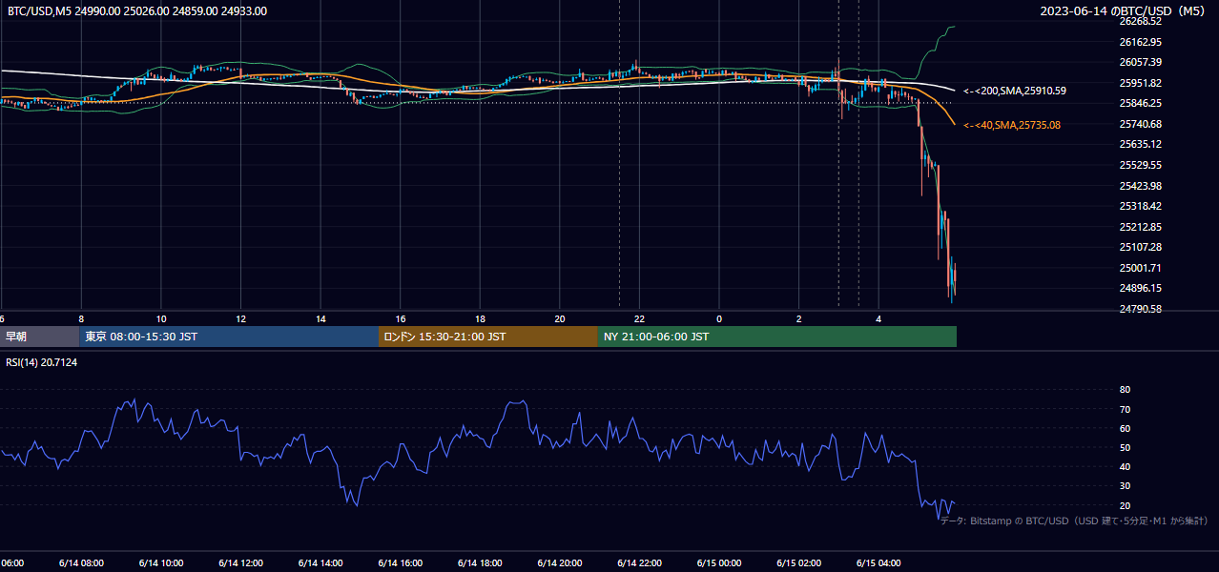Select the 200 SMA label 25910.59
Screen dimensions: 1219x572
1015,91
